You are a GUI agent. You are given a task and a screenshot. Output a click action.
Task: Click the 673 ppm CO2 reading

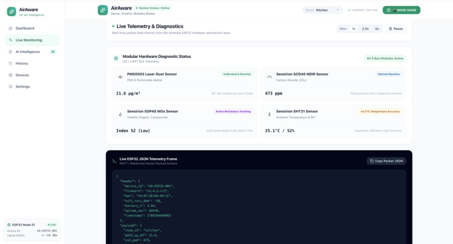(x=274, y=93)
